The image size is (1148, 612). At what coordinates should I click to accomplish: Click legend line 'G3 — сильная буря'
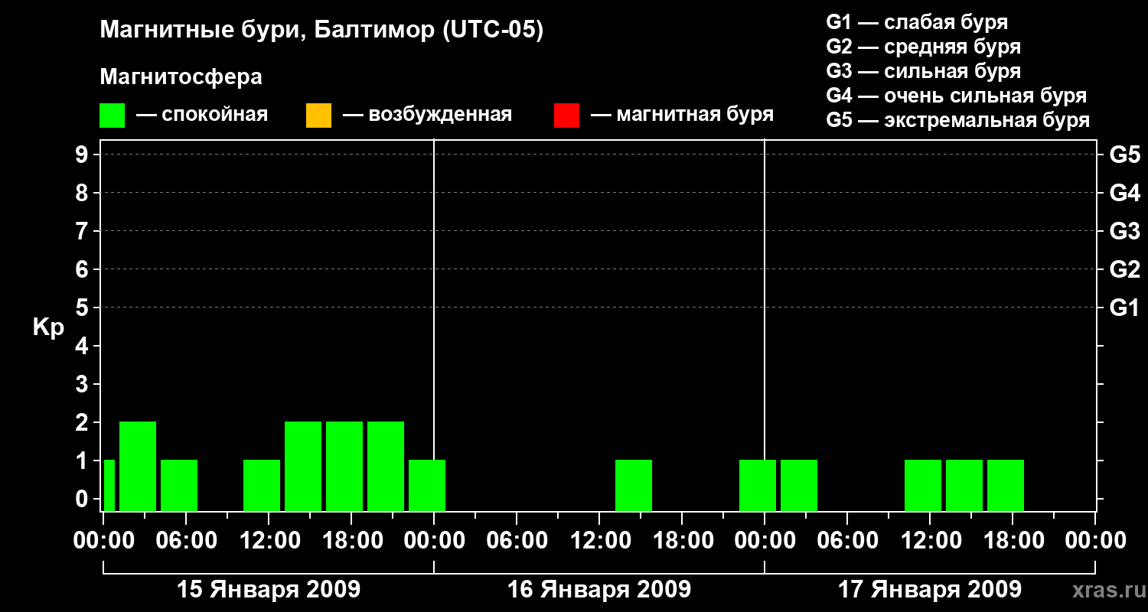(923, 71)
